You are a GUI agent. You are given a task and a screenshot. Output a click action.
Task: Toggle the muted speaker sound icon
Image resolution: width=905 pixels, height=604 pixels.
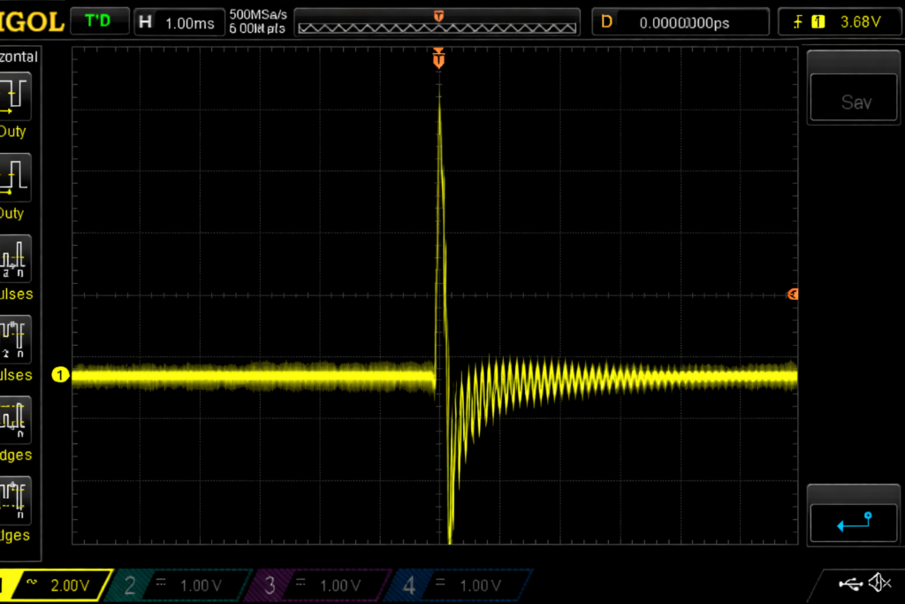[879, 583]
